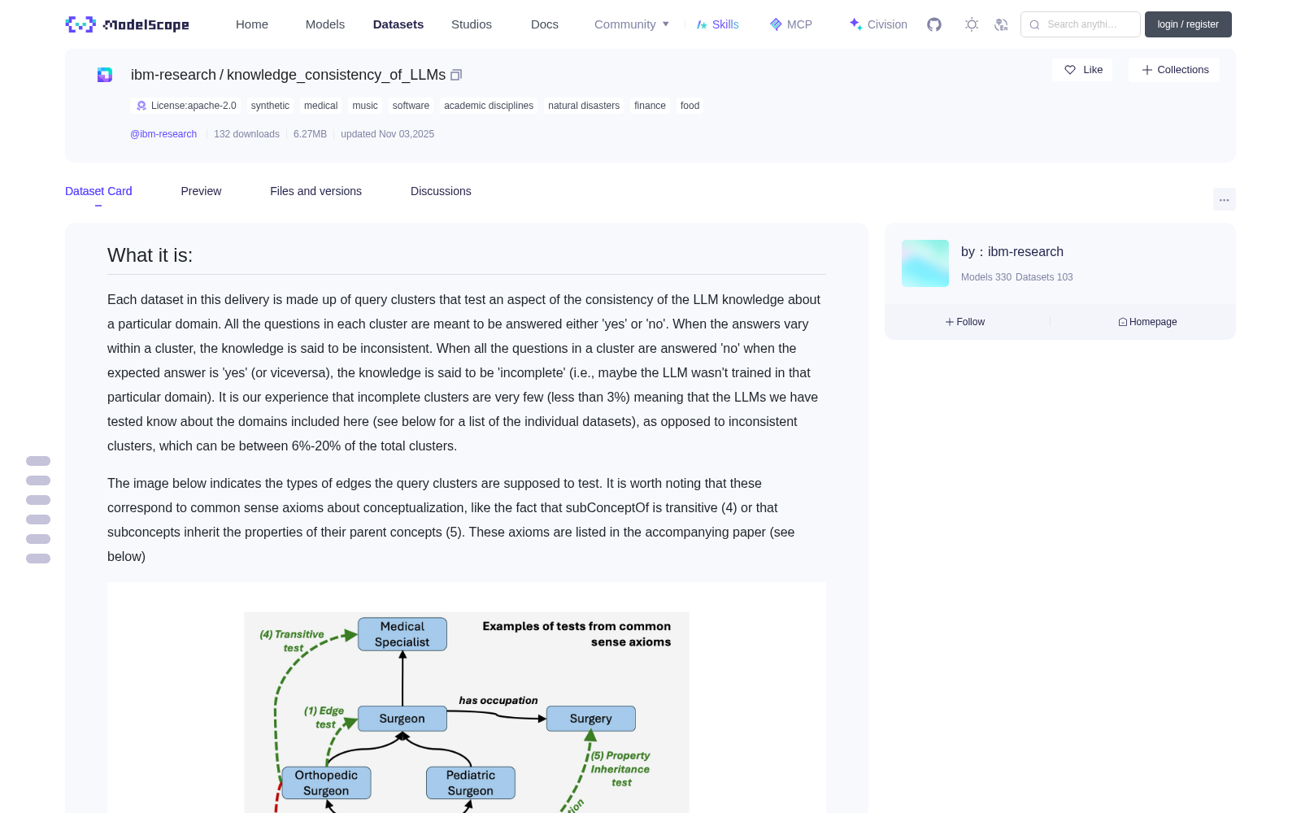Click the ibm-research gradient avatar thumbnail
This screenshot has width=1301, height=813.
(x=925, y=263)
